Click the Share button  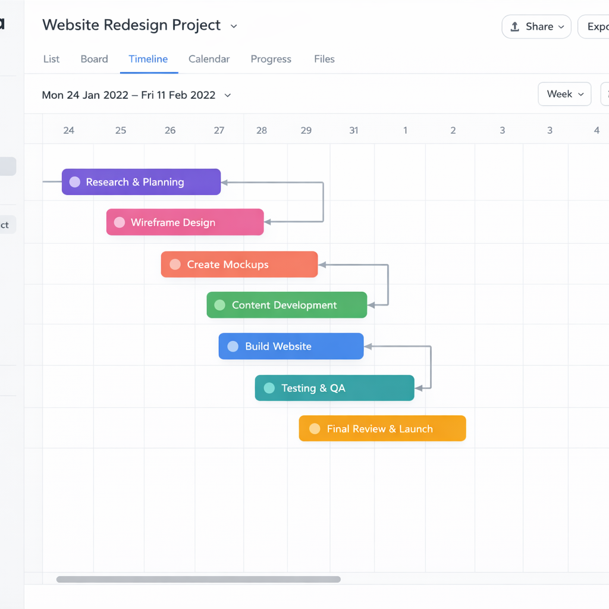point(536,27)
